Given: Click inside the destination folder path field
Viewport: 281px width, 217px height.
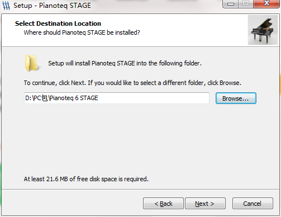Looking at the screenshot, I should (117, 98).
